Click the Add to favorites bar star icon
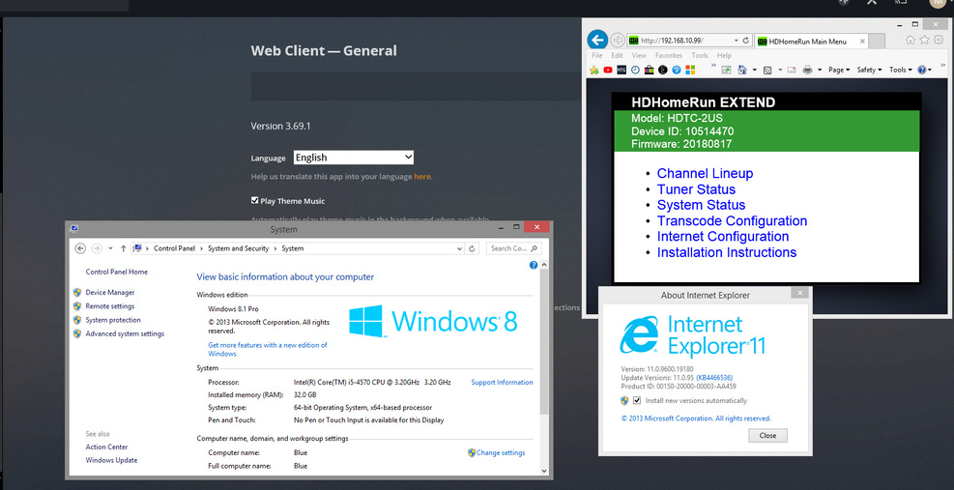This screenshot has height=490, width=954. coord(594,70)
